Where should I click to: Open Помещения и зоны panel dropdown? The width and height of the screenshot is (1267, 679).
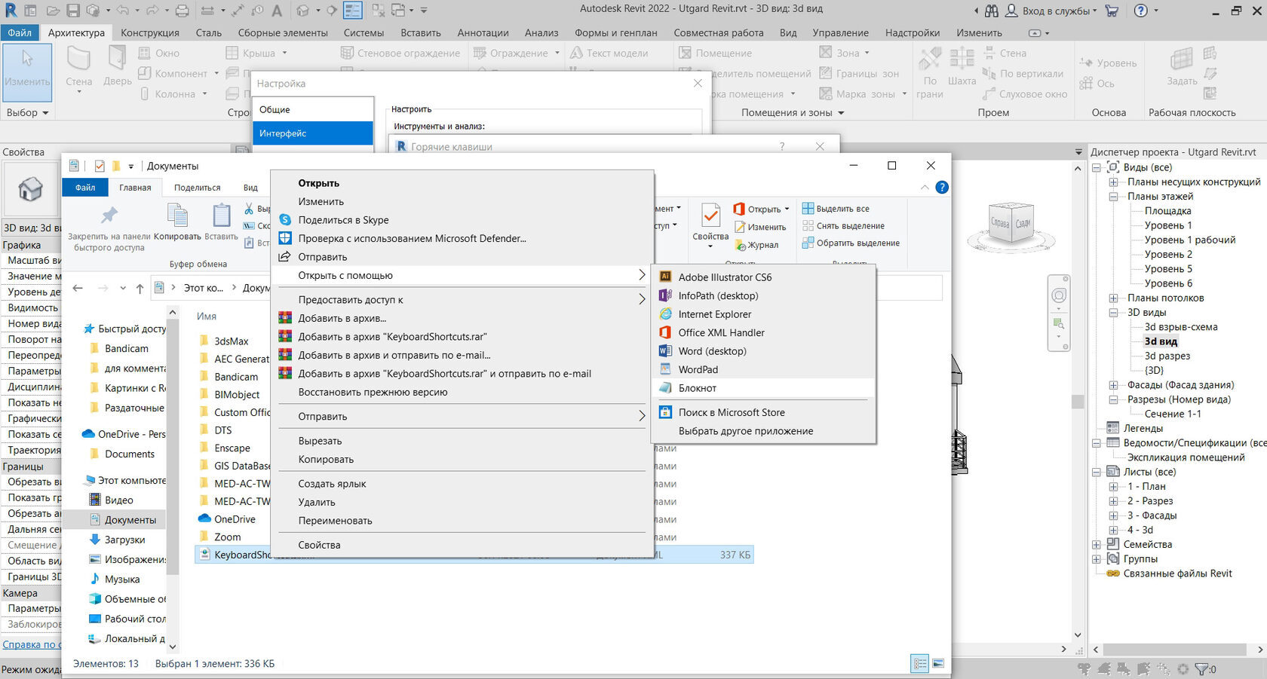coord(793,112)
